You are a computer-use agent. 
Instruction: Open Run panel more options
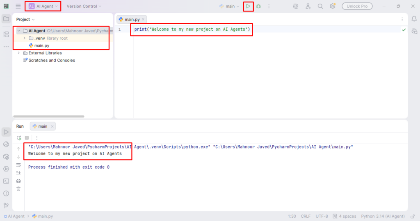coord(37,138)
